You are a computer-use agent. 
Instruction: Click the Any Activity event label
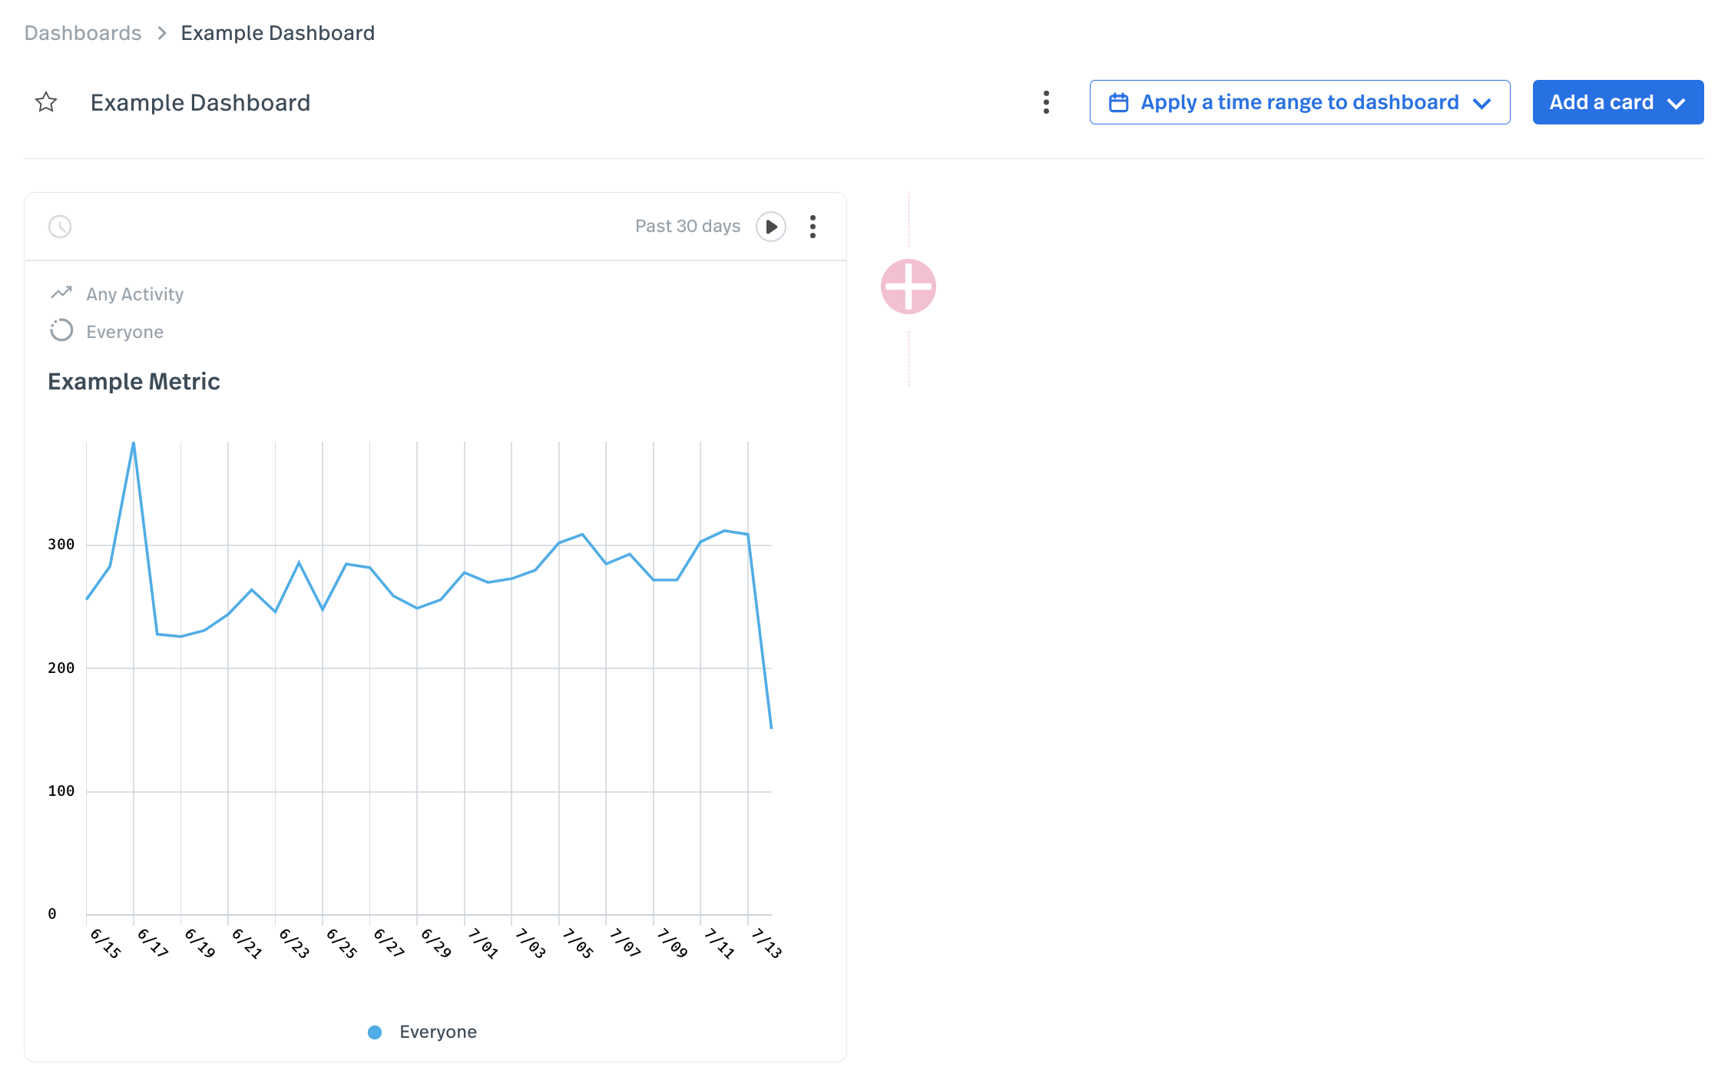[x=134, y=294]
